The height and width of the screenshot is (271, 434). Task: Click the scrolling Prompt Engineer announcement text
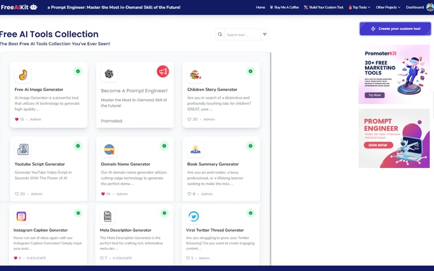[x=114, y=8]
